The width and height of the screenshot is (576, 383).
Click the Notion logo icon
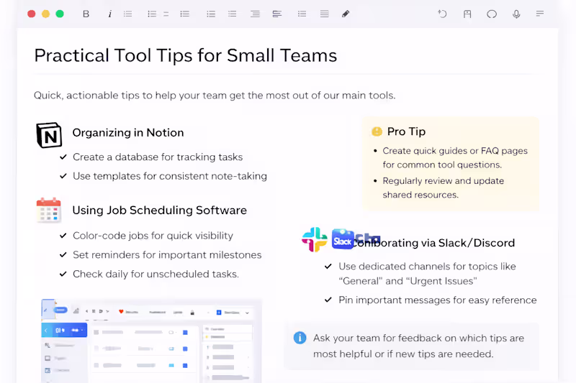tap(49, 135)
